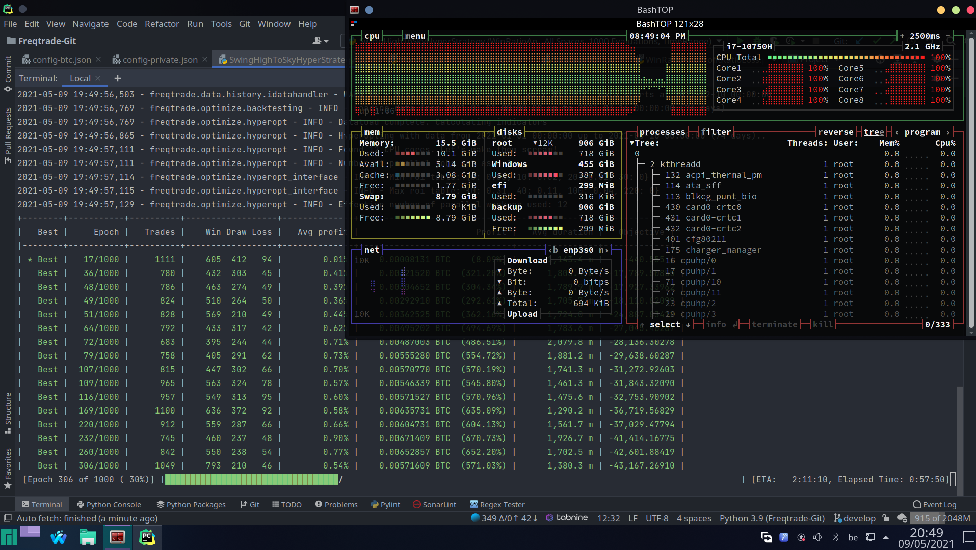Viewport: 976px width, 550px height.
Task: Click the Tabnine icon in the status bar
Action: coord(550,518)
